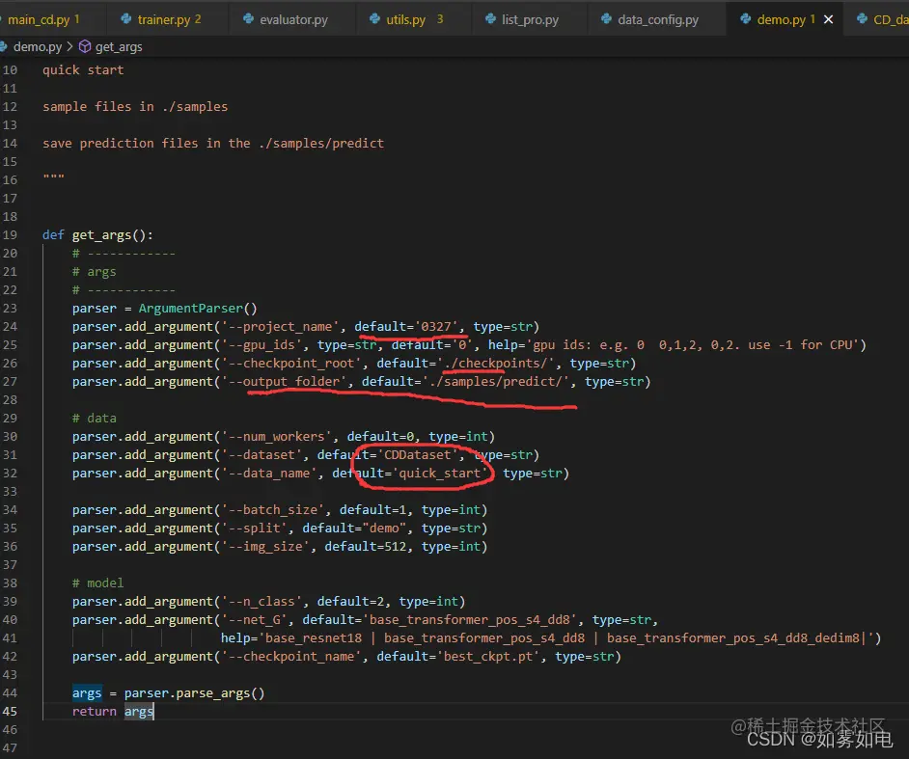The width and height of the screenshot is (909, 759).
Task: Click 'return args' statement
Action: pos(113,711)
